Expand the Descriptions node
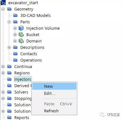Screen dimensions: 123x120 9,48
